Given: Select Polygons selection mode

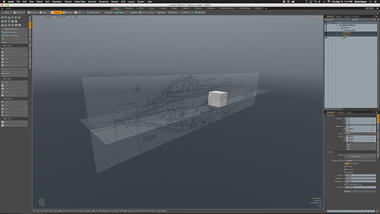Looking at the screenshot, I should coord(56,12).
